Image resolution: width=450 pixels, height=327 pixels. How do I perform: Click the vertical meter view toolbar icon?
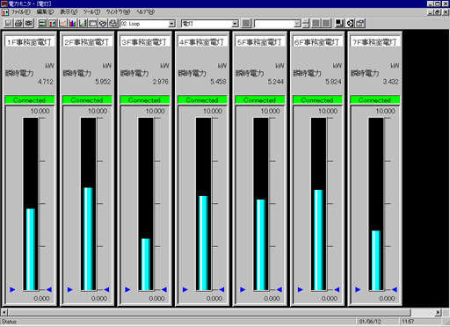53,23
